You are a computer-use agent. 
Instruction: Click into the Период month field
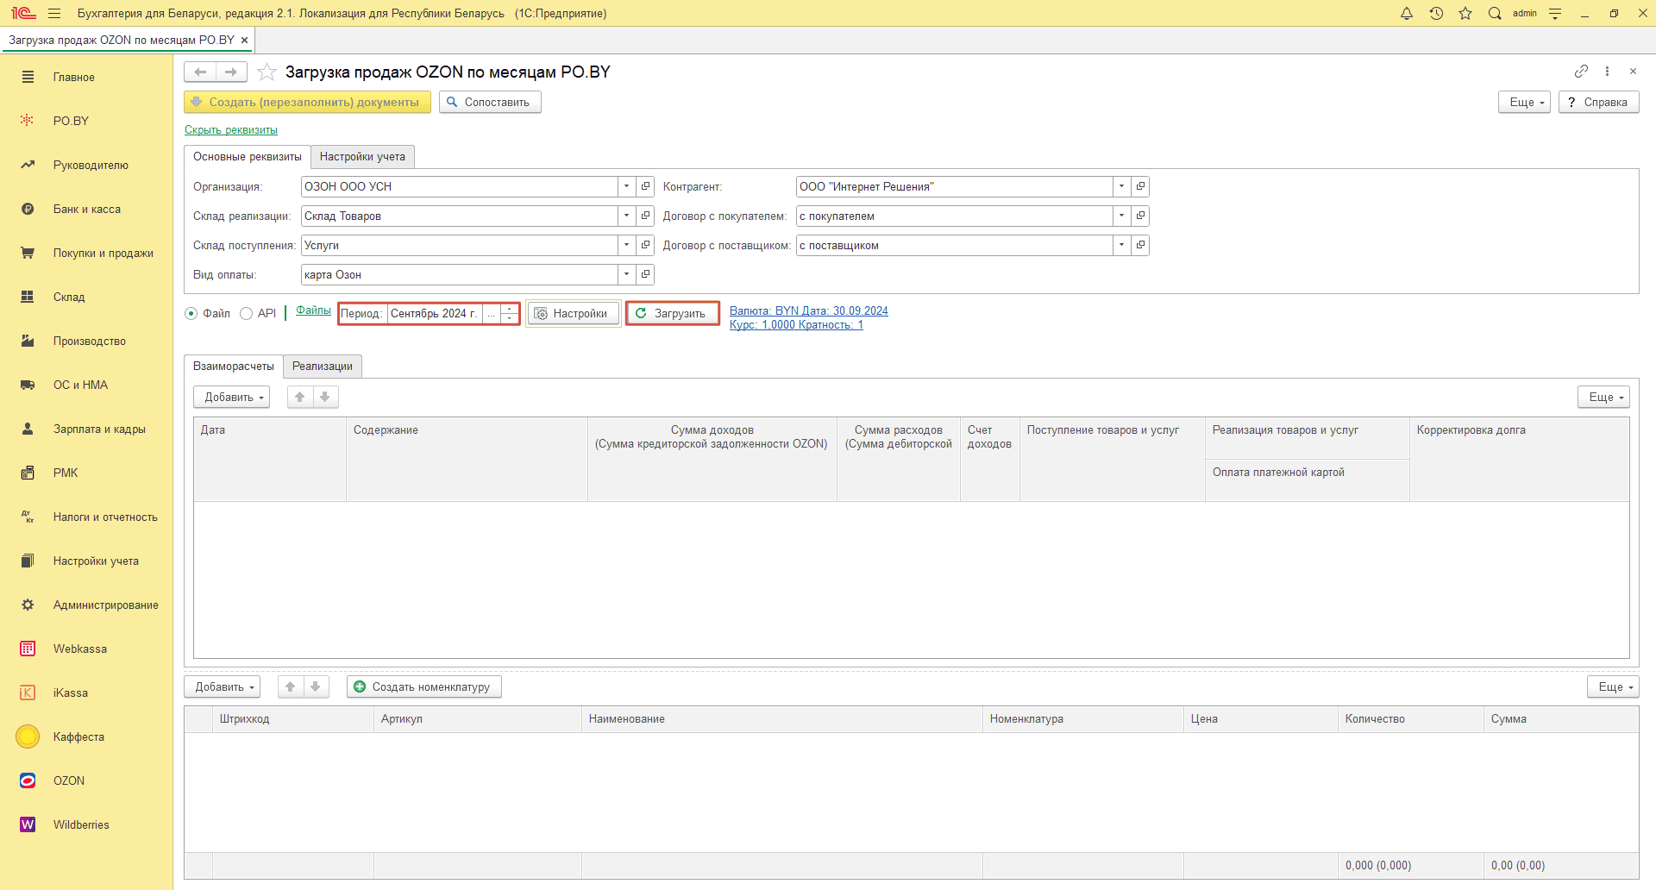(x=435, y=313)
